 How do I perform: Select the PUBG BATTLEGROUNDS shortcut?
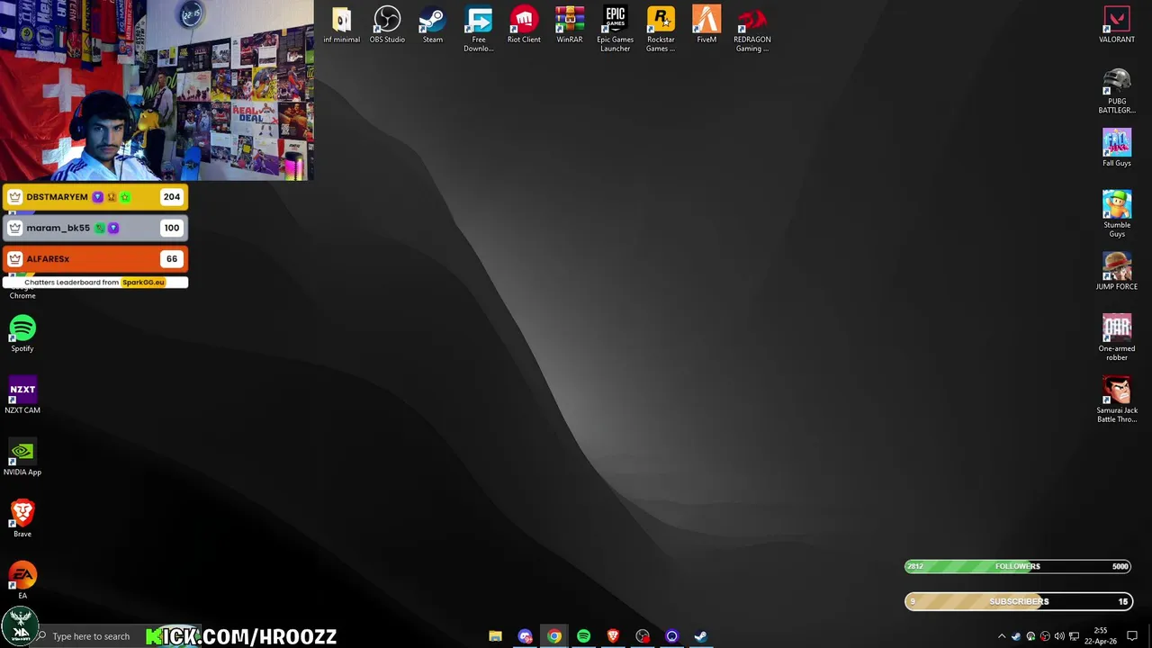click(x=1117, y=91)
